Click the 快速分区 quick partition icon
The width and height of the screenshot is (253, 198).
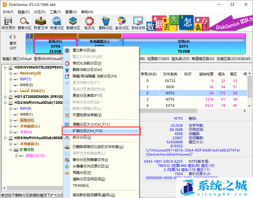(57, 23)
